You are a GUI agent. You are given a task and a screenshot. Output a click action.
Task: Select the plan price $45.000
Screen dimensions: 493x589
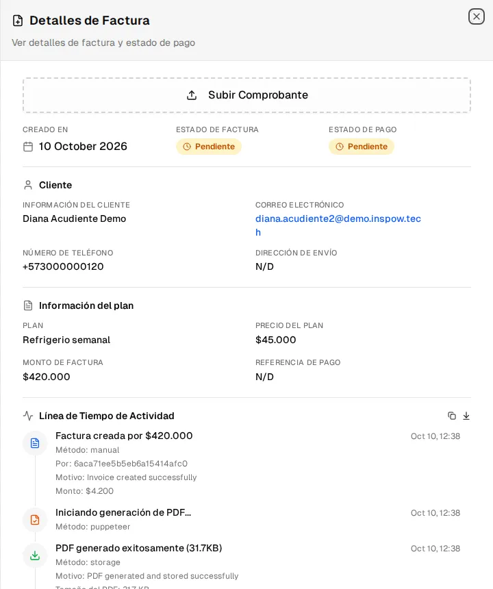point(275,340)
